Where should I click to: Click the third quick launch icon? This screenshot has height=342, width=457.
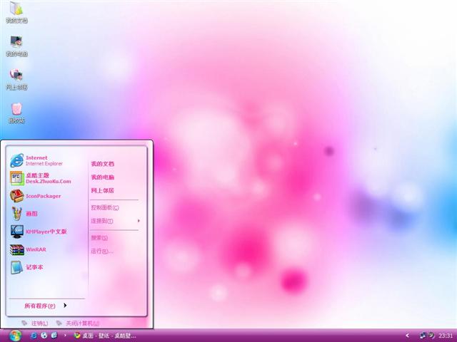54,336
